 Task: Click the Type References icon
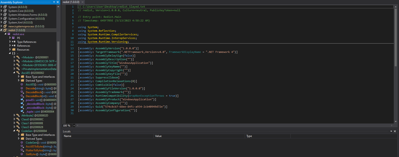(14, 42)
